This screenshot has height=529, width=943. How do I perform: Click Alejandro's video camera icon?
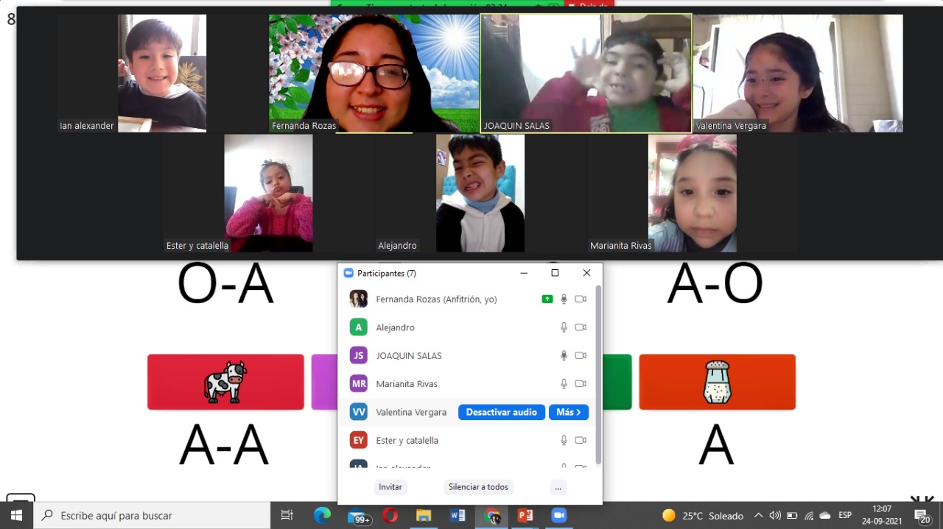point(581,327)
